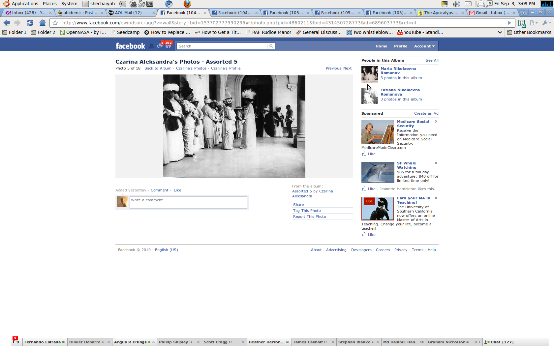Switch to the AOL Mail tab
This screenshot has height=346, width=554.
pos(128,13)
